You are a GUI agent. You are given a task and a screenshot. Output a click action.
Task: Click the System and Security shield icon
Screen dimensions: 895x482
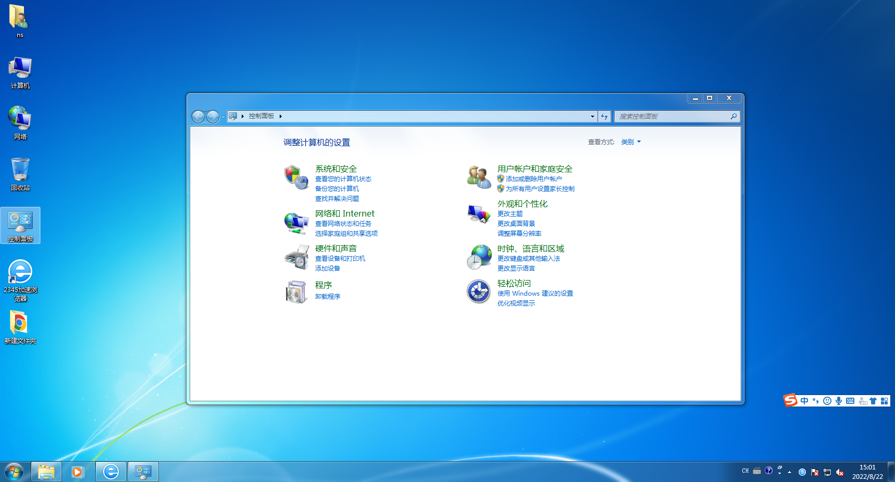[296, 177]
